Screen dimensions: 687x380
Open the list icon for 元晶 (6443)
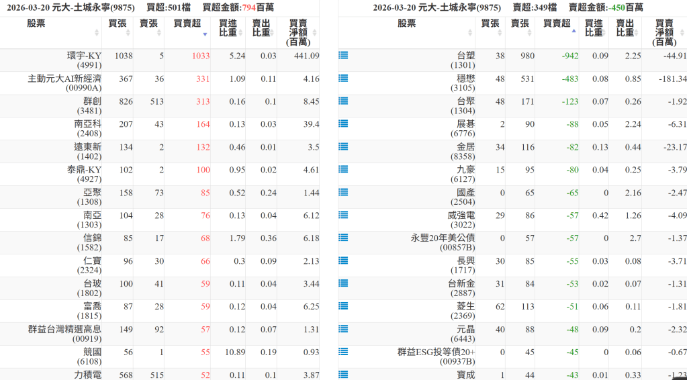click(x=343, y=330)
